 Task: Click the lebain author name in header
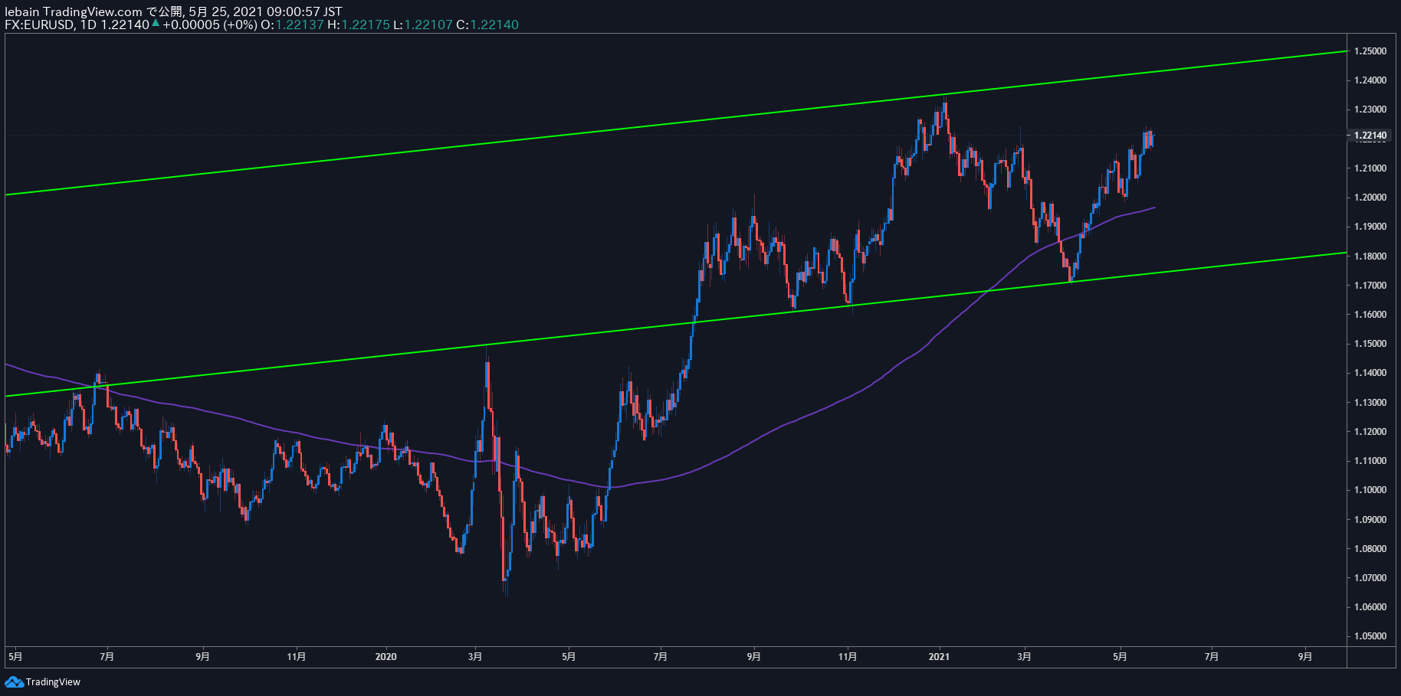[x=21, y=11]
